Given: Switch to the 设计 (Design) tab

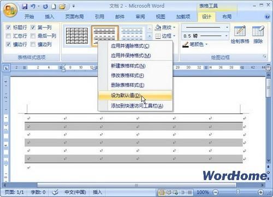Looking at the screenshot, I should (206, 17).
